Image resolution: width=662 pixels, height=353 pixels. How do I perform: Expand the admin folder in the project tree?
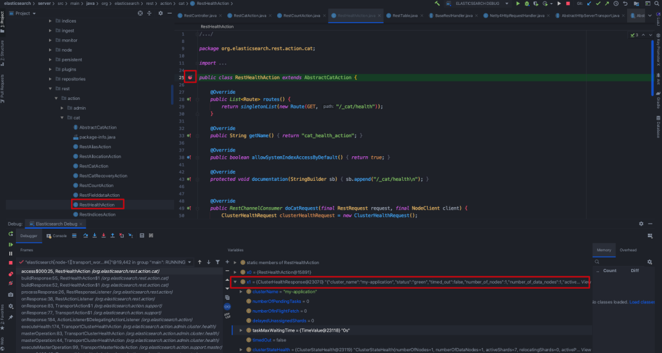pos(62,108)
